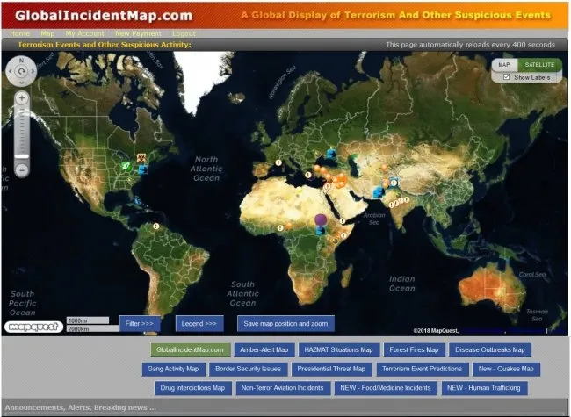Click the orange marker in Central Asia
Image resolution: width=571 pixels, height=417 pixels.
(x=384, y=168)
